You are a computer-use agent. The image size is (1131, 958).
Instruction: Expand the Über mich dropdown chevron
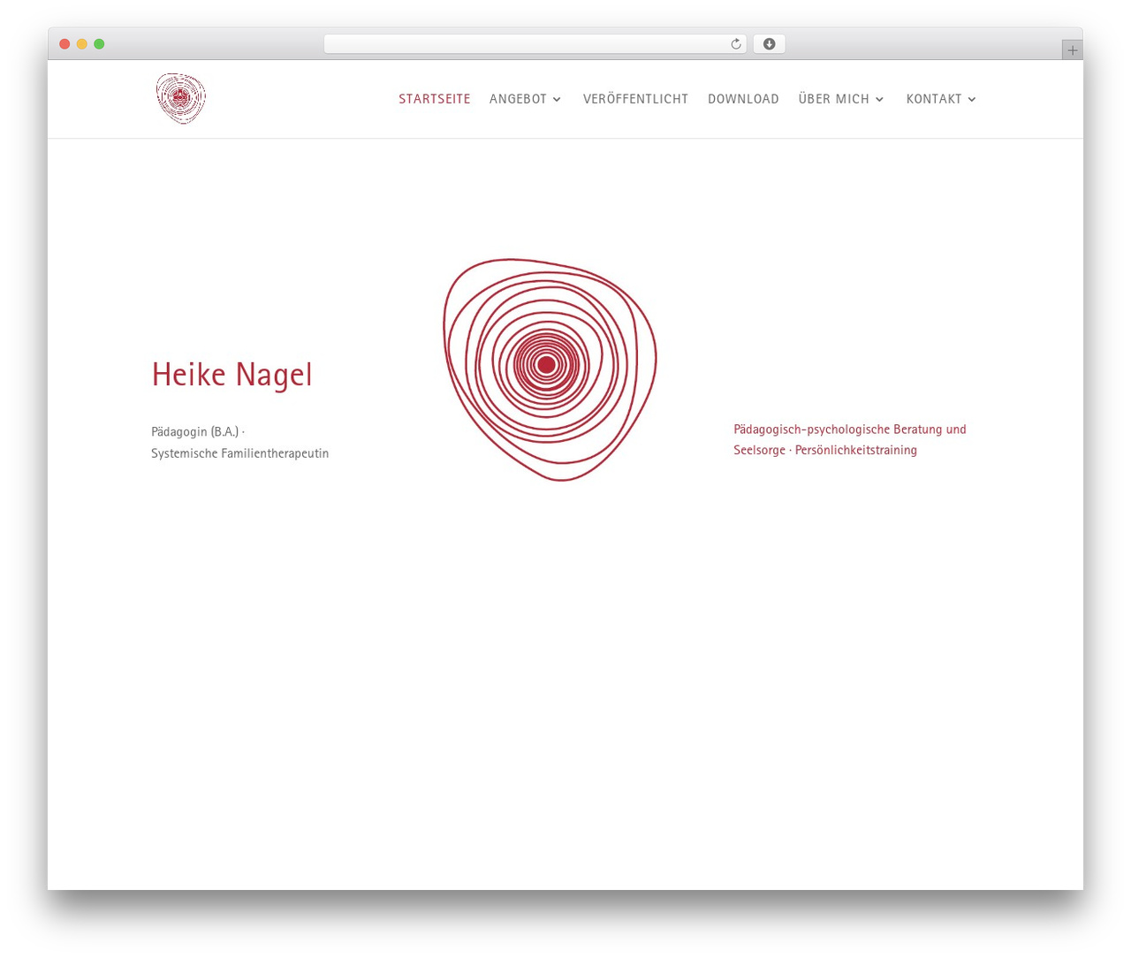[x=879, y=99]
